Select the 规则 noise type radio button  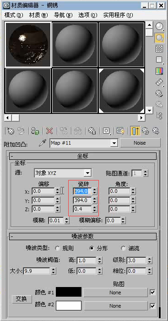point(57,248)
